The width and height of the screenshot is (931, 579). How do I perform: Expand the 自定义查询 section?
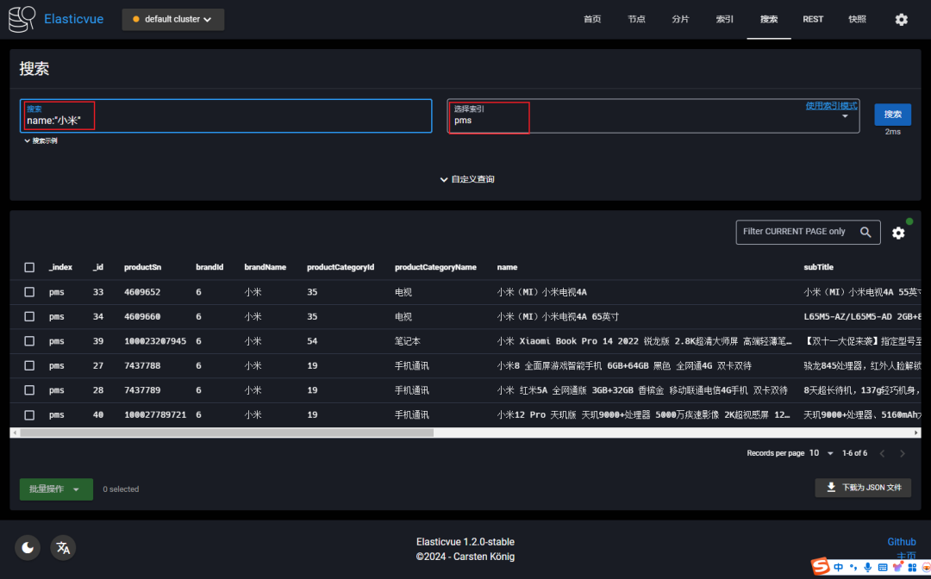(x=466, y=179)
